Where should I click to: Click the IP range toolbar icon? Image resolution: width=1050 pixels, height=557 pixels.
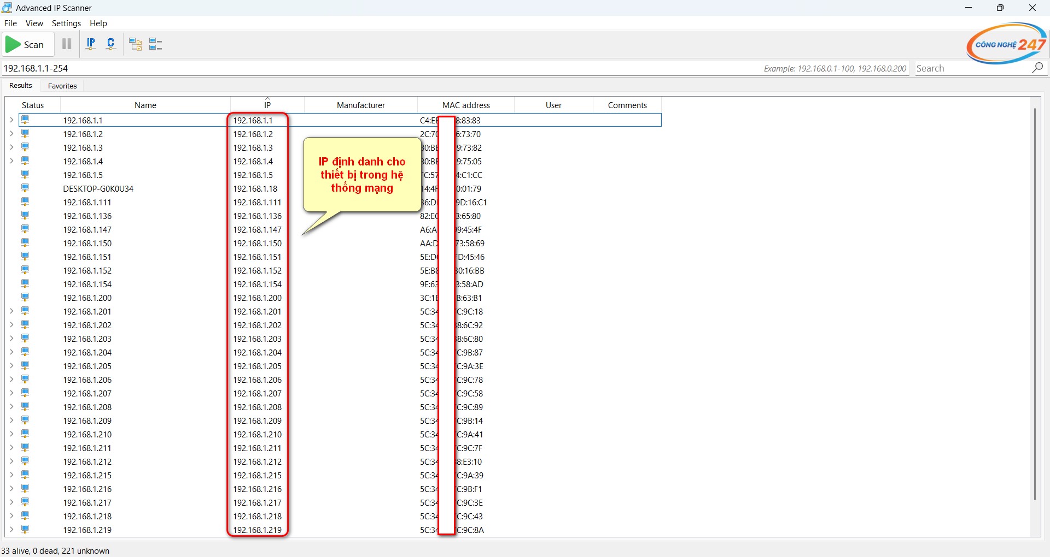coord(91,44)
